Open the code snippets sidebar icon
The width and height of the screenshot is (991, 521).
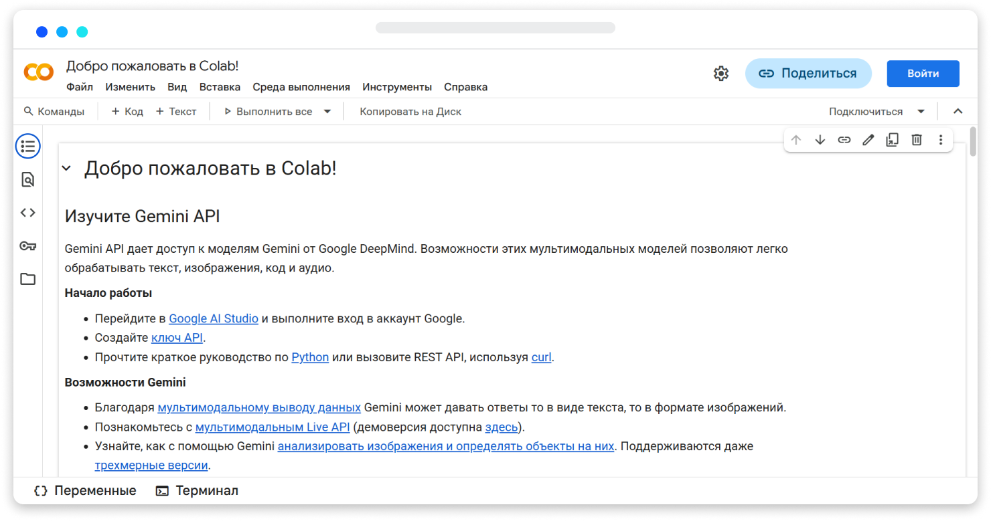pyautogui.click(x=28, y=213)
